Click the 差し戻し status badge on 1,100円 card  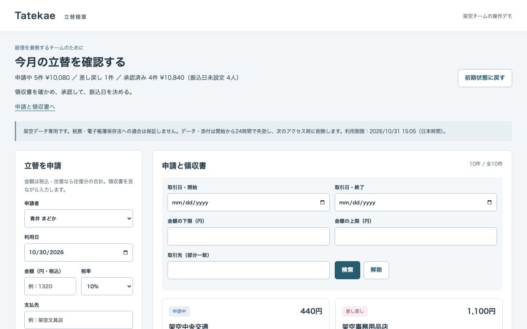coord(355,311)
